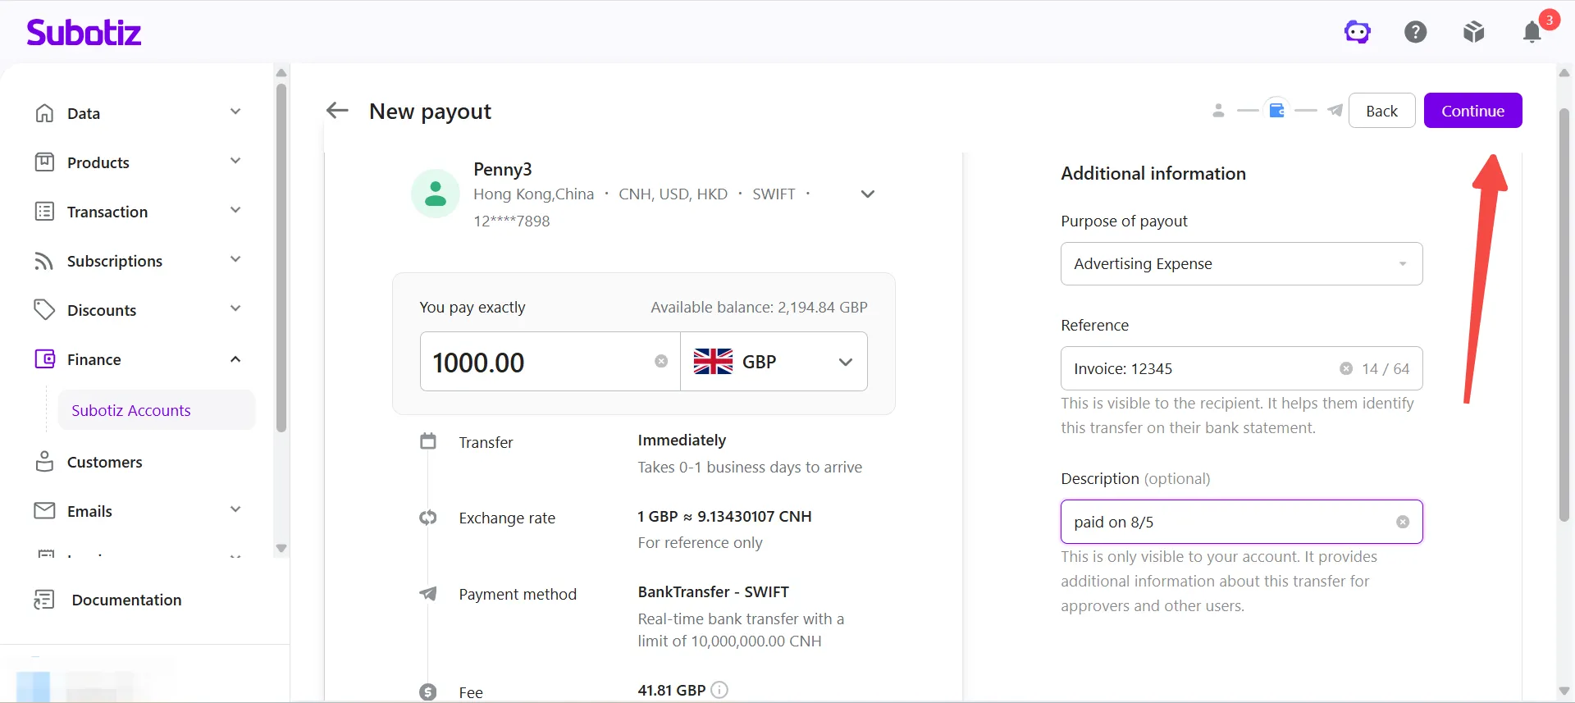Click the Penny3 recipient name
The height and width of the screenshot is (703, 1575).
(503, 169)
